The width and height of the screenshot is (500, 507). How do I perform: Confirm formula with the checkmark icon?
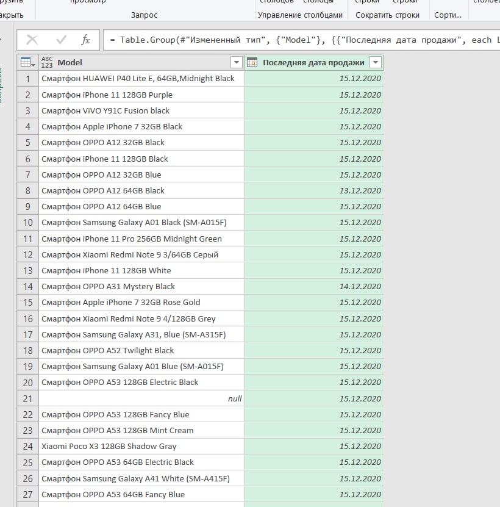pyautogui.click(x=61, y=40)
